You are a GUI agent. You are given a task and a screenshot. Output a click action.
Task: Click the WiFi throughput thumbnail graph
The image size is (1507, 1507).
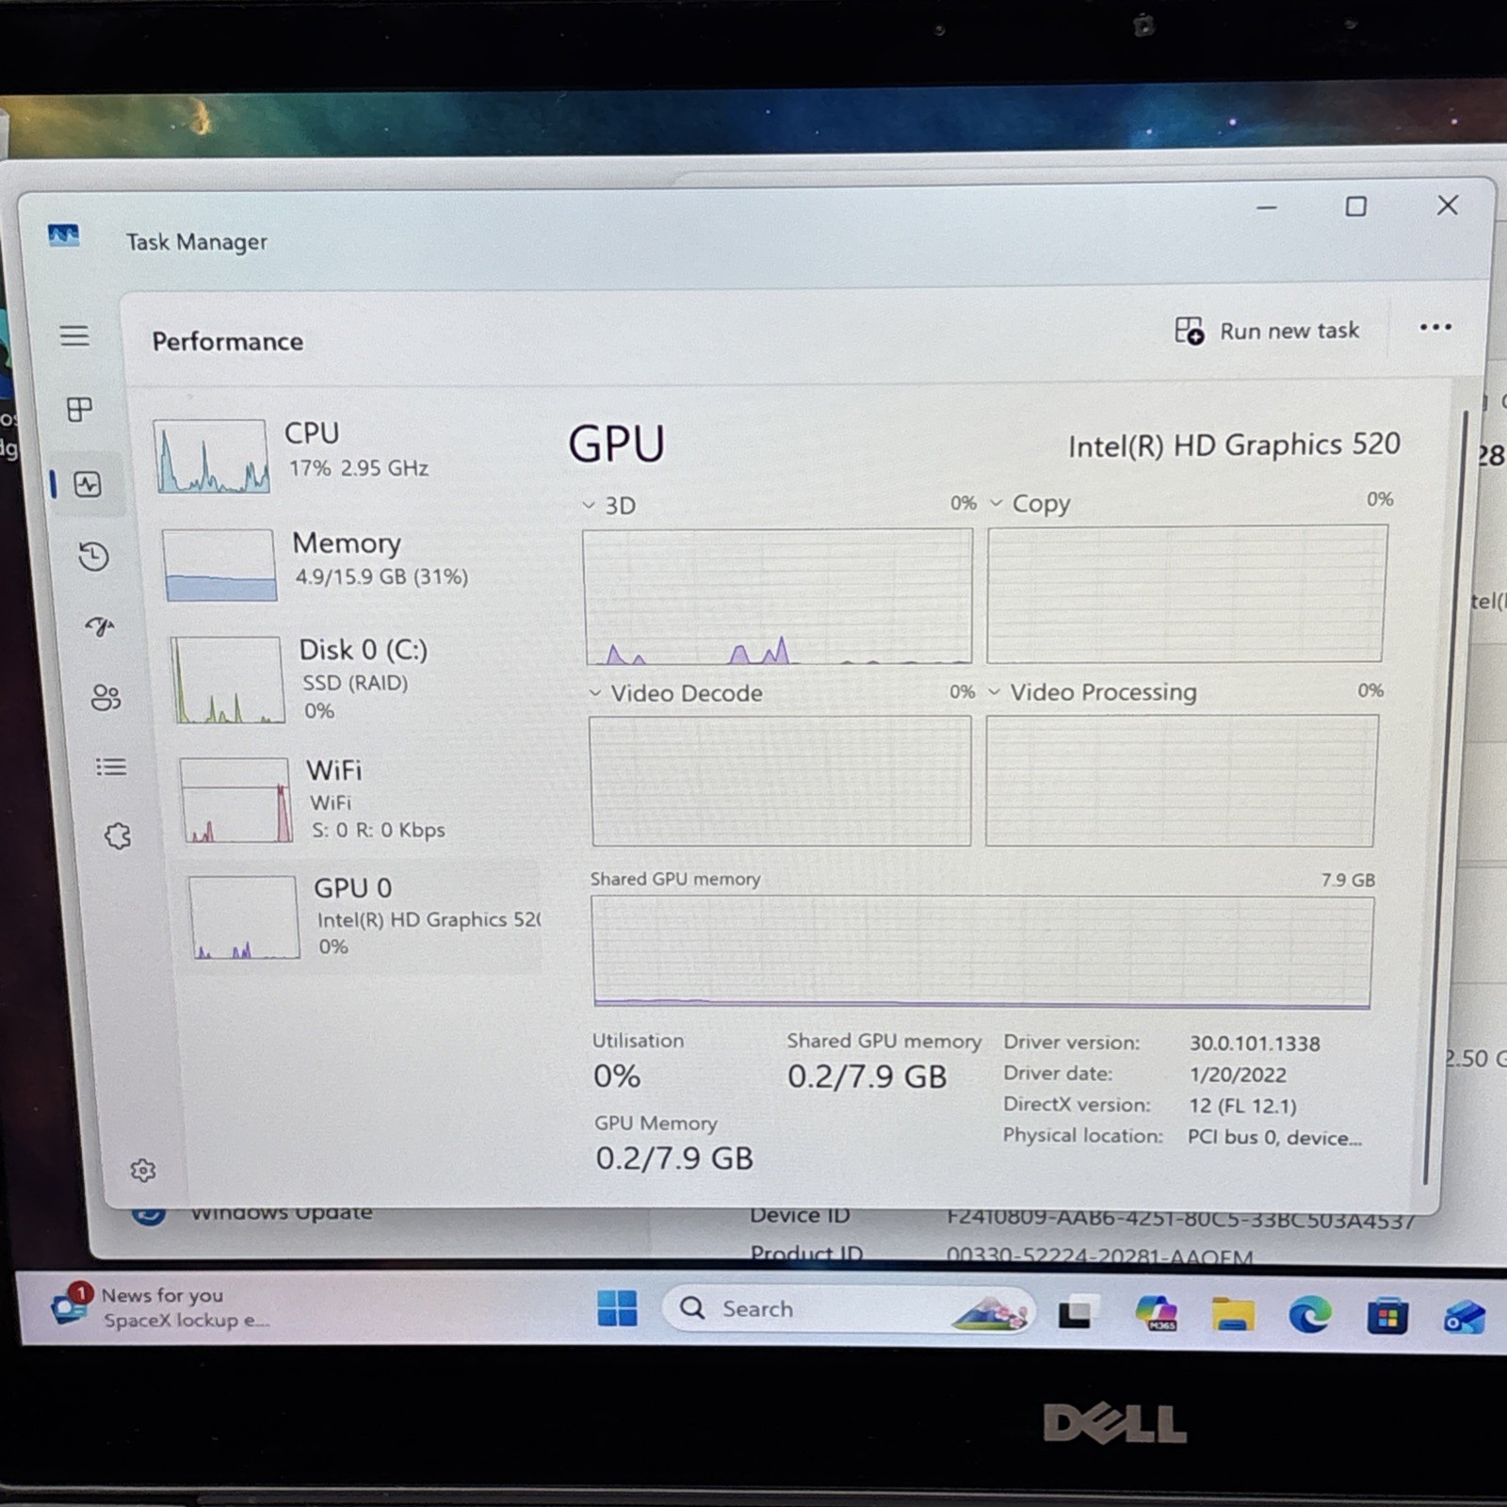(x=235, y=800)
